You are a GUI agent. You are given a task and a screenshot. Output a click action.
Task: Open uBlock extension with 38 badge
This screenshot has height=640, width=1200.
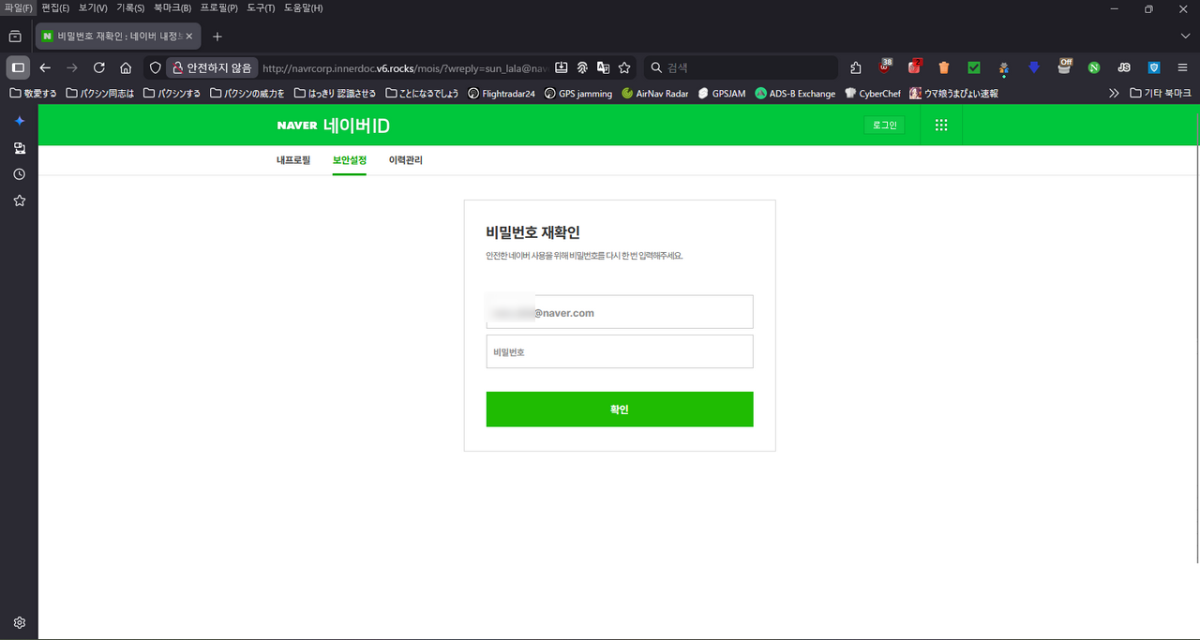[885, 67]
